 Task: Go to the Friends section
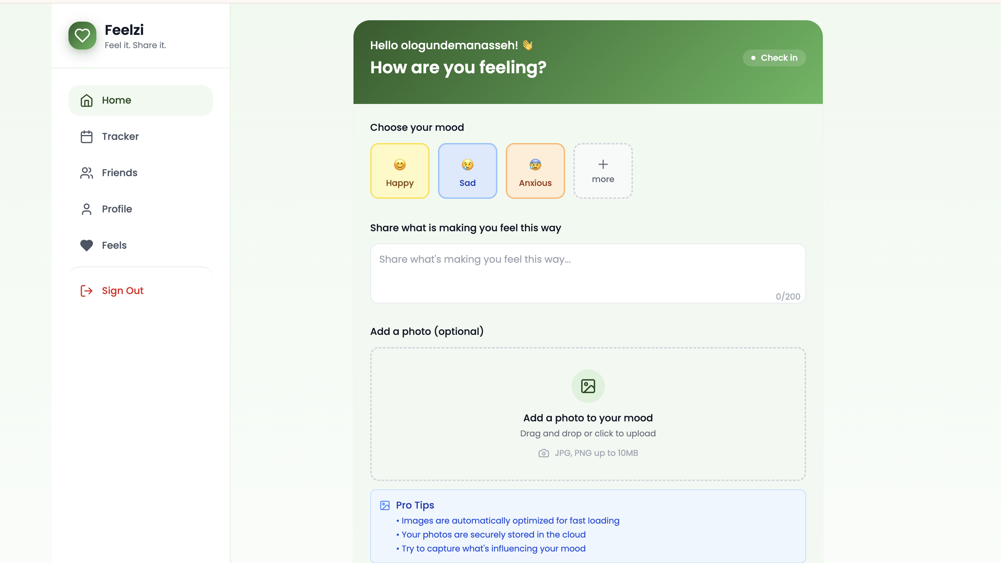119,173
